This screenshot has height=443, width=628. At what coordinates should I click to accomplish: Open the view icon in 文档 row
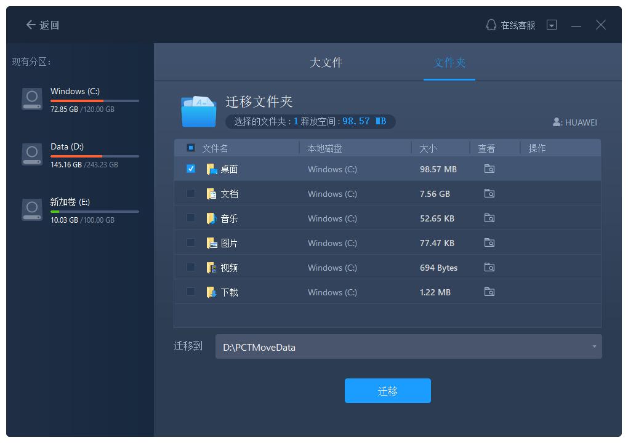[489, 194]
